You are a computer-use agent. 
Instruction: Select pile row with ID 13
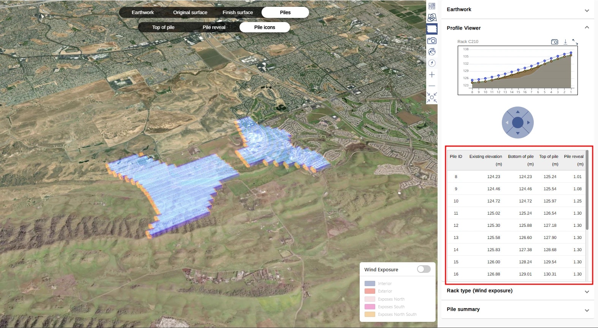[516, 237]
